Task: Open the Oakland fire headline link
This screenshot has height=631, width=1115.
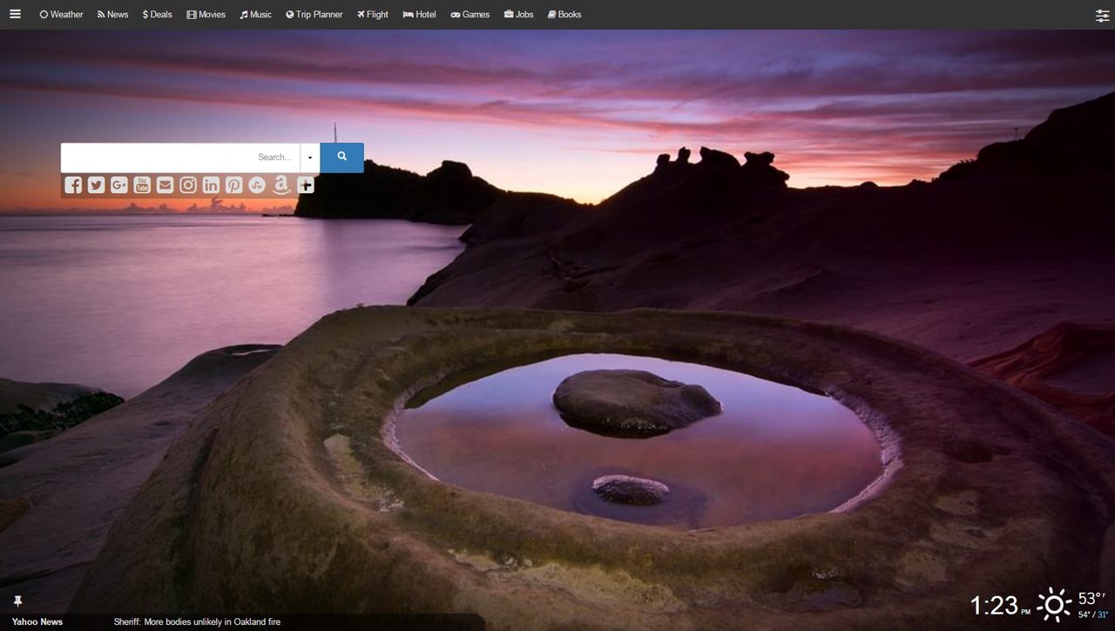Action: 196,621
